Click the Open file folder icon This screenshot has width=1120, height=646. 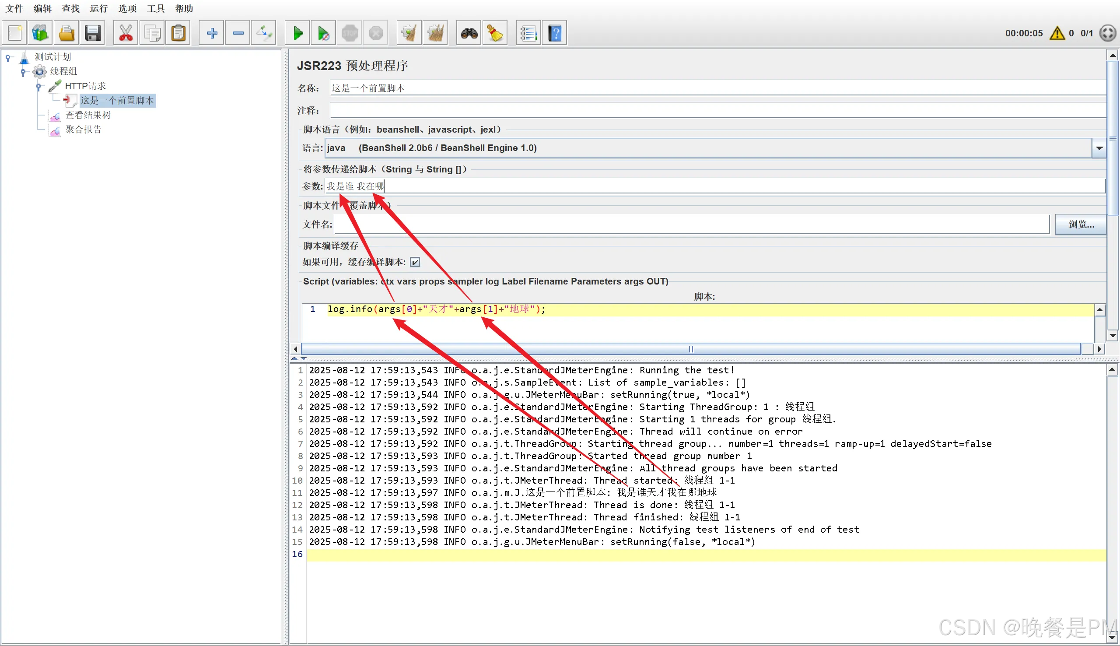pyautogui.click(x=66, y=33)
